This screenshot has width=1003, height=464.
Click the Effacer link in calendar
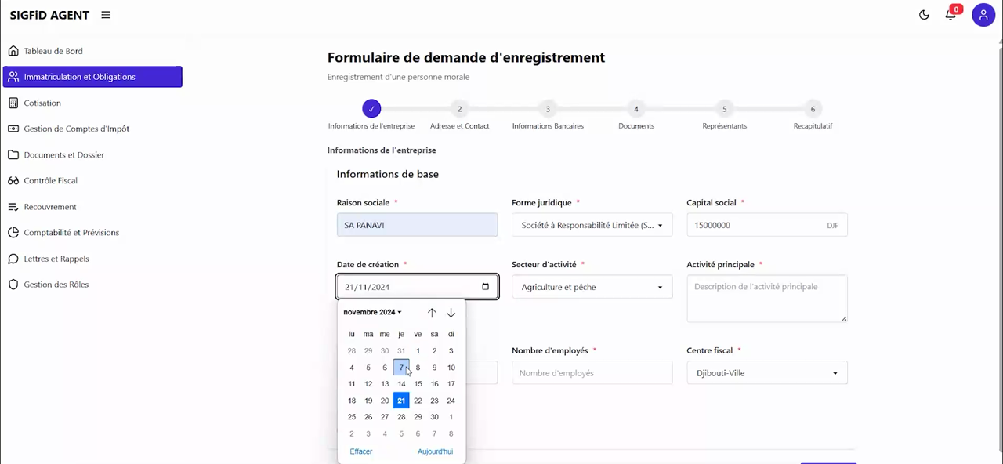point(361,451)
